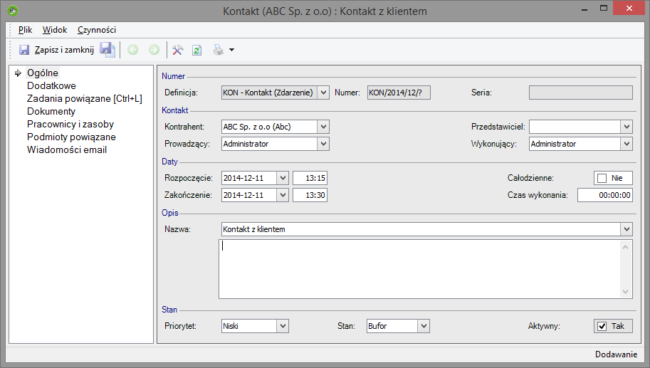Open the Czynności menu
This screenshot has height=368, width=650.
pos(97,30)
